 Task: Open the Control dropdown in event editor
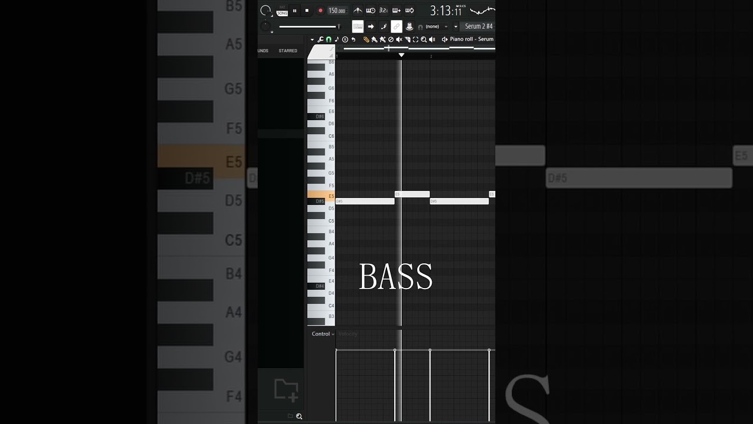coord(323,334)
